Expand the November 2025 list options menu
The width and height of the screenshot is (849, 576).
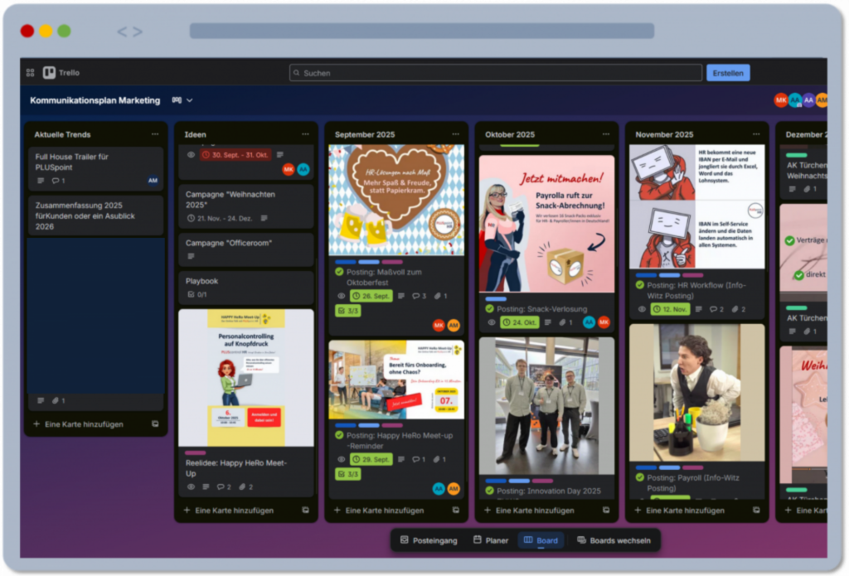click(x=756, y=134)
